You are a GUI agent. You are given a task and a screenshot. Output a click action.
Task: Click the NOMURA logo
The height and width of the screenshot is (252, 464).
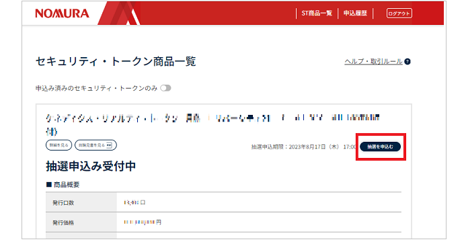click(x=62, y=13)
